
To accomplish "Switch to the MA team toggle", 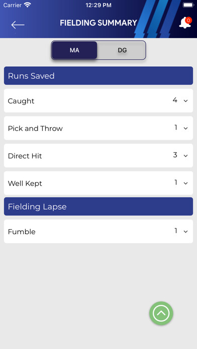I will click(x=74, y=50).
